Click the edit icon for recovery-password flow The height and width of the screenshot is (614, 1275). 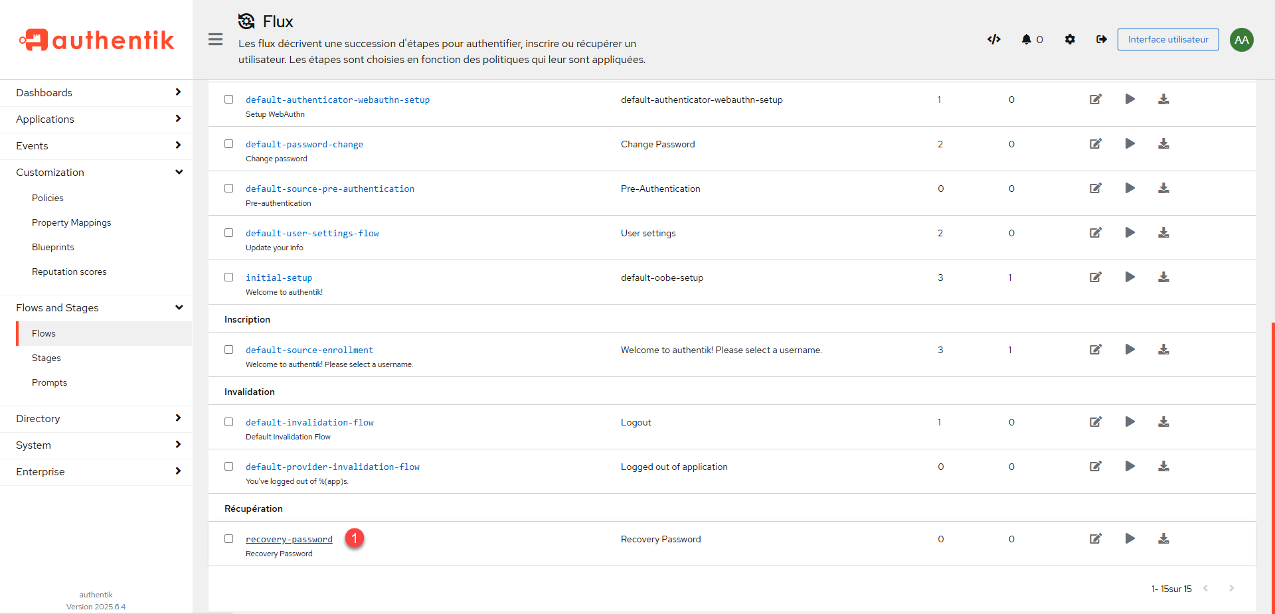(x=1096, y=538)
